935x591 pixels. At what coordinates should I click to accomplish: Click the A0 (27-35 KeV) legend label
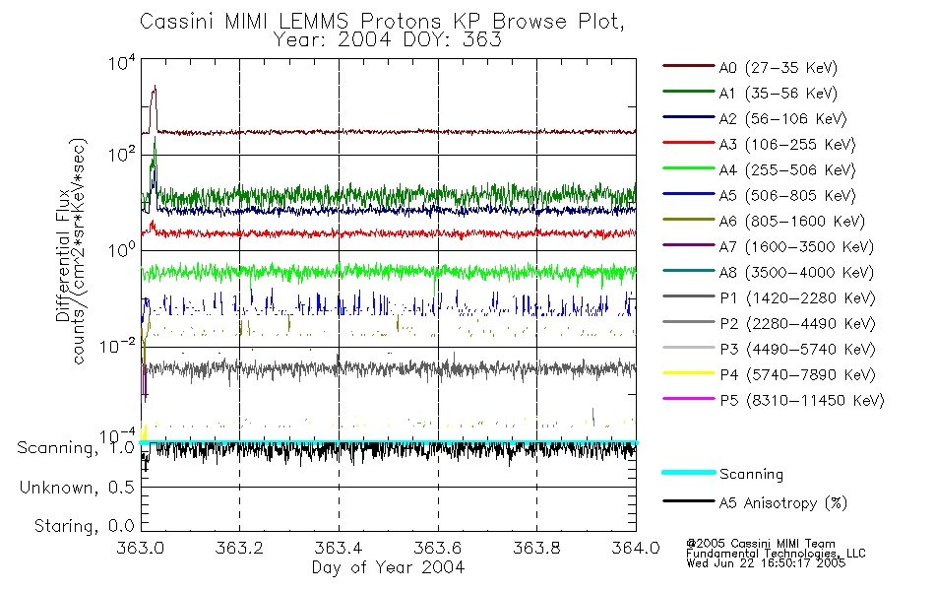point(779,68)
